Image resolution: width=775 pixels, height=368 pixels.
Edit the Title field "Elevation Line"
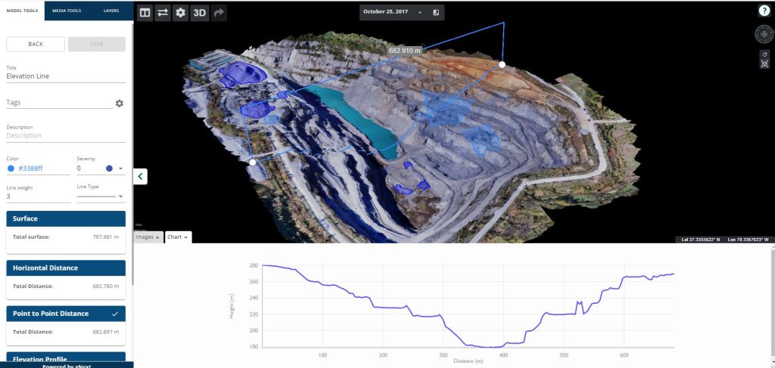[x=66, y=76]
